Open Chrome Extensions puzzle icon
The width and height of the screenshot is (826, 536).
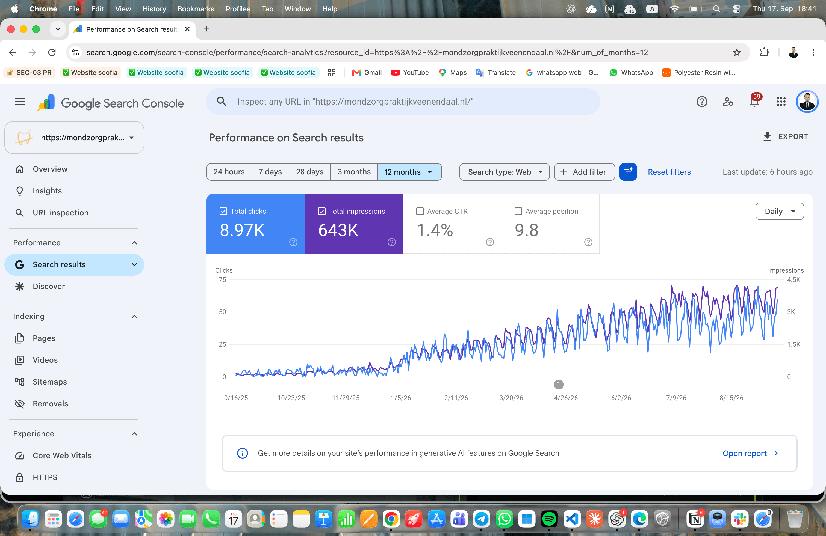765,52
